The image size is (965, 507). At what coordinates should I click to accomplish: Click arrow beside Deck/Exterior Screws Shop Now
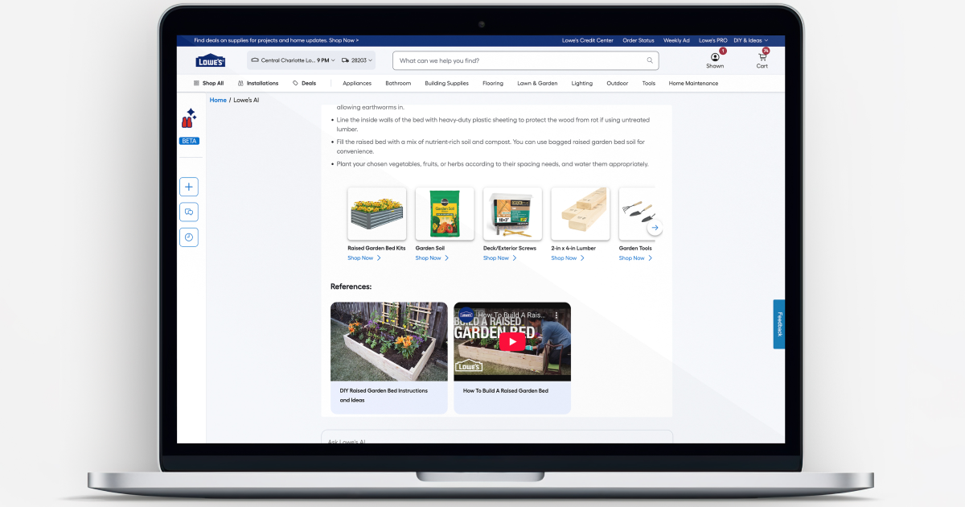tap(515, 258)
